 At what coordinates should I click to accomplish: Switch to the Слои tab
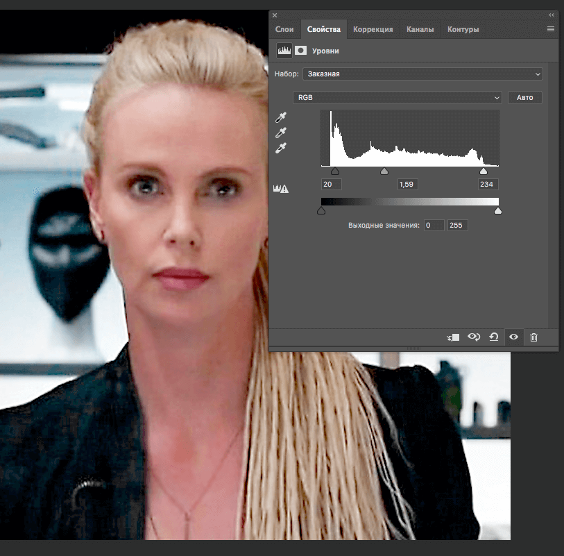pos(284,29)
